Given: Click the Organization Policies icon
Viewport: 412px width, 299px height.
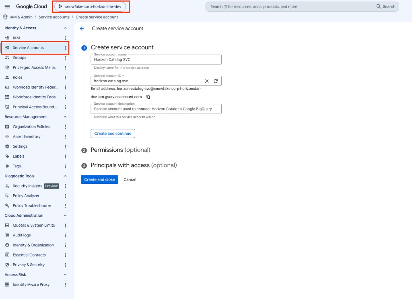Looking at the screenshot, I should 7,126.
